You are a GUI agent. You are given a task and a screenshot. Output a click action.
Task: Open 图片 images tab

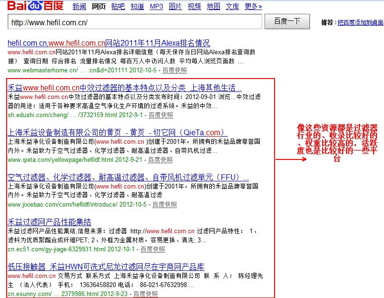tap(176, 6)
